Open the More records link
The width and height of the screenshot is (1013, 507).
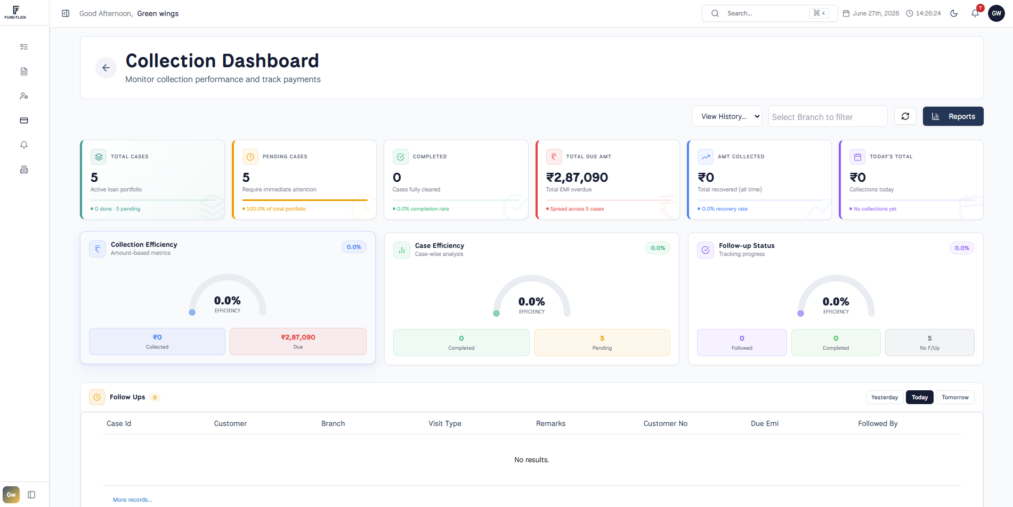coord(132,500)
